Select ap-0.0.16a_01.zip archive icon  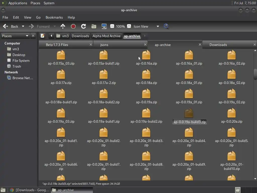coord(189,55)
